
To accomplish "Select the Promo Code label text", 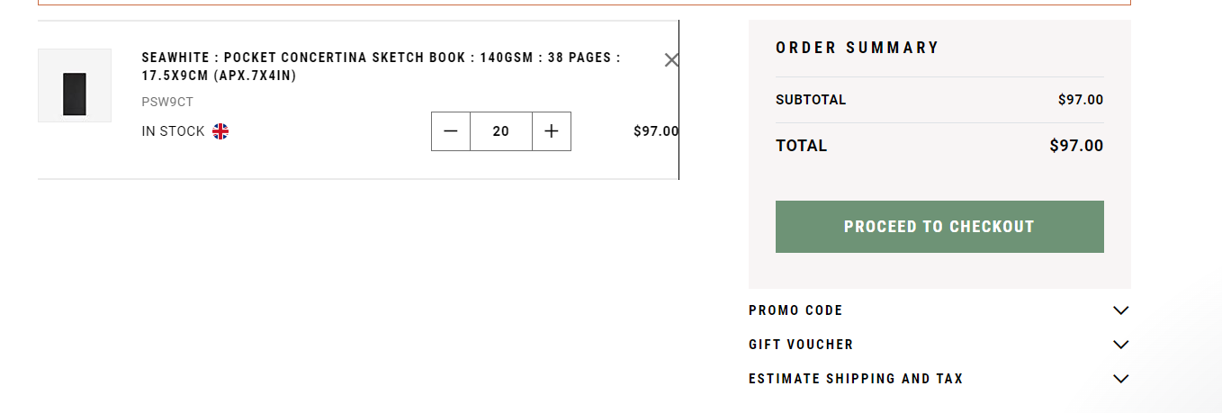I will click(x=795, y=310).
